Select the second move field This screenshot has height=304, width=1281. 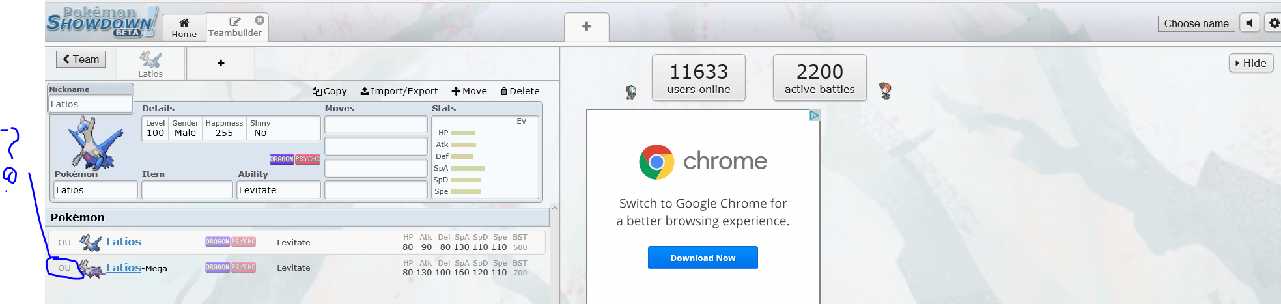coord(376,146)
